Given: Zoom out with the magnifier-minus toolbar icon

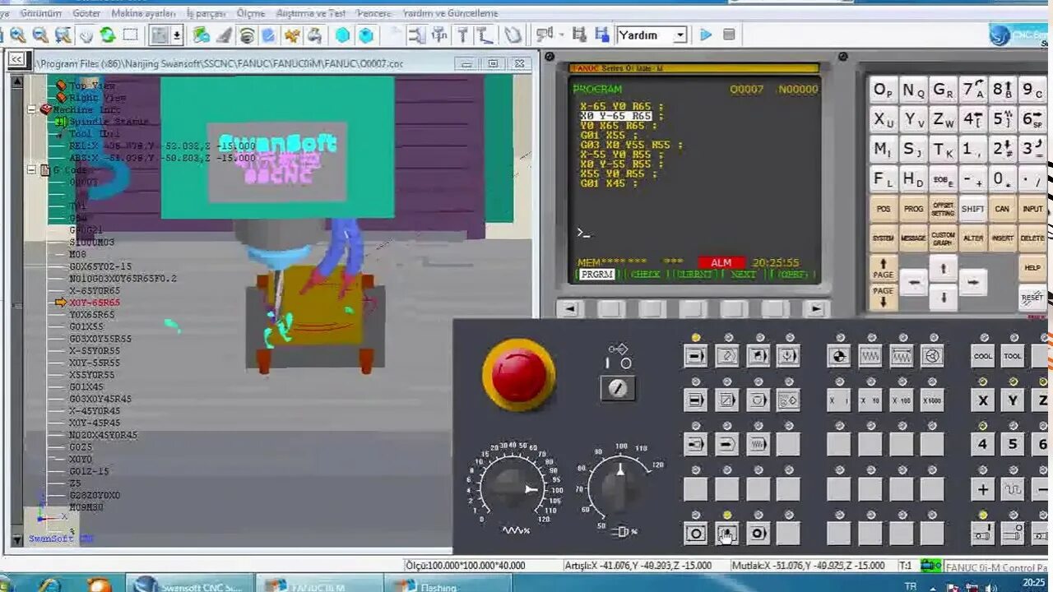Looking at the screenshot, I should (x=39, y=35).
